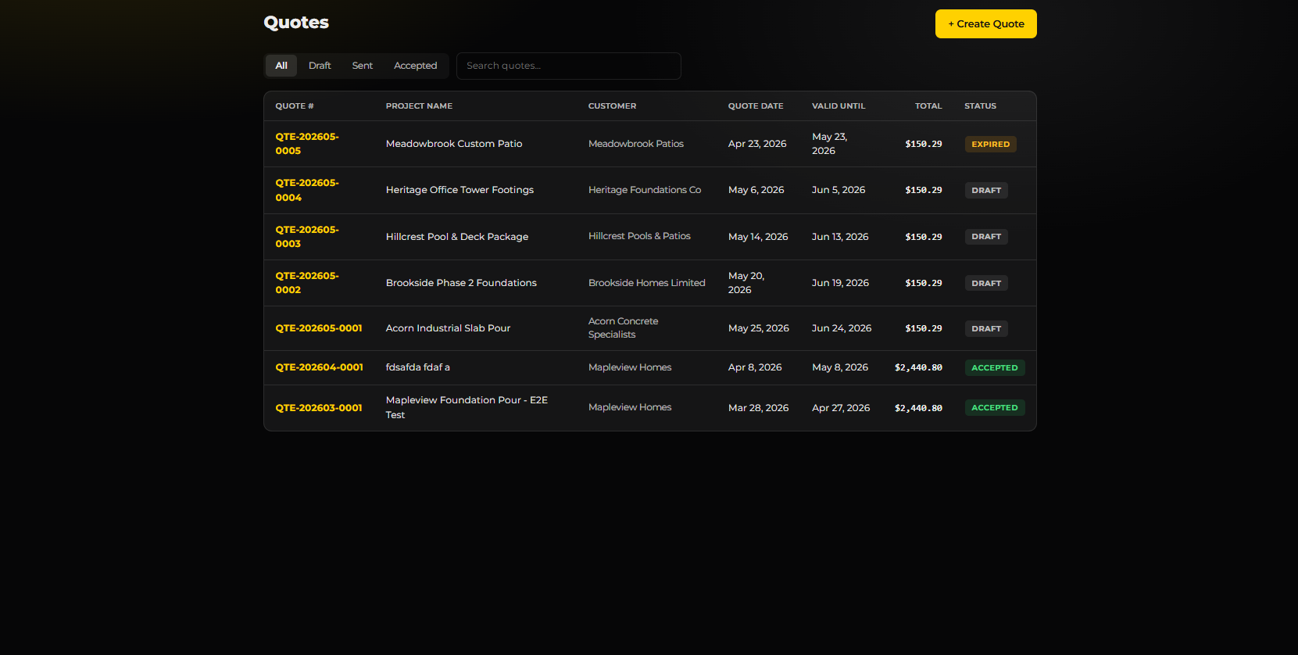Click the May 14, 2026 quote date
Image resolution: width=1298 pixels, height=655 pixels.
pos(758,237)
